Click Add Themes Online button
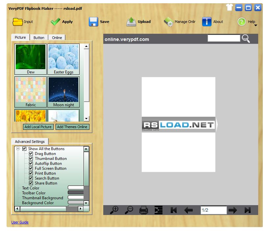The height and width of the screenshot is (233, 272). tap(72, 127)
